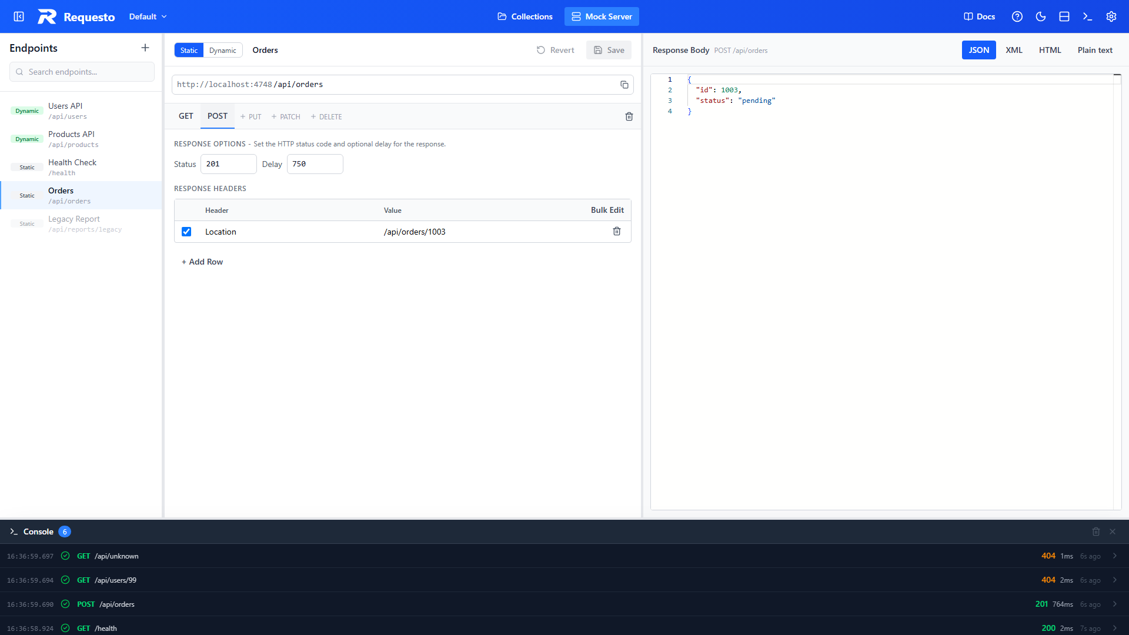1129x635 pixels.
Task: Focus the Search endpoints field
Action: (x=82, y=72)
